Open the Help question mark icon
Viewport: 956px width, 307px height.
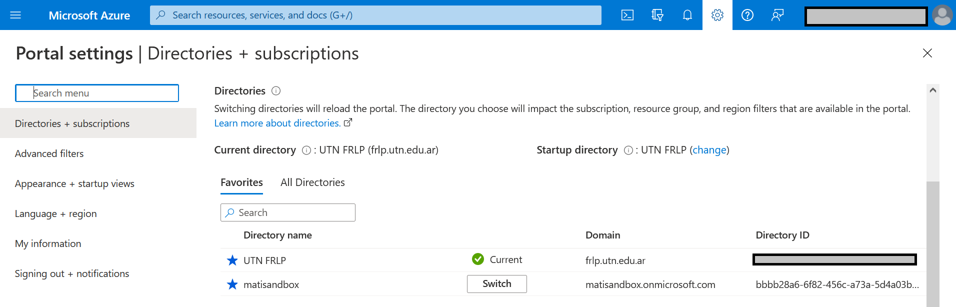747,15
